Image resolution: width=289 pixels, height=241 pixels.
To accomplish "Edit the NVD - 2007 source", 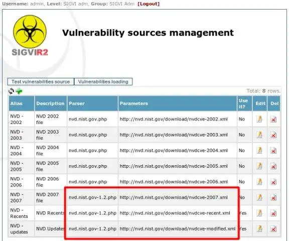I will point(259,197).
